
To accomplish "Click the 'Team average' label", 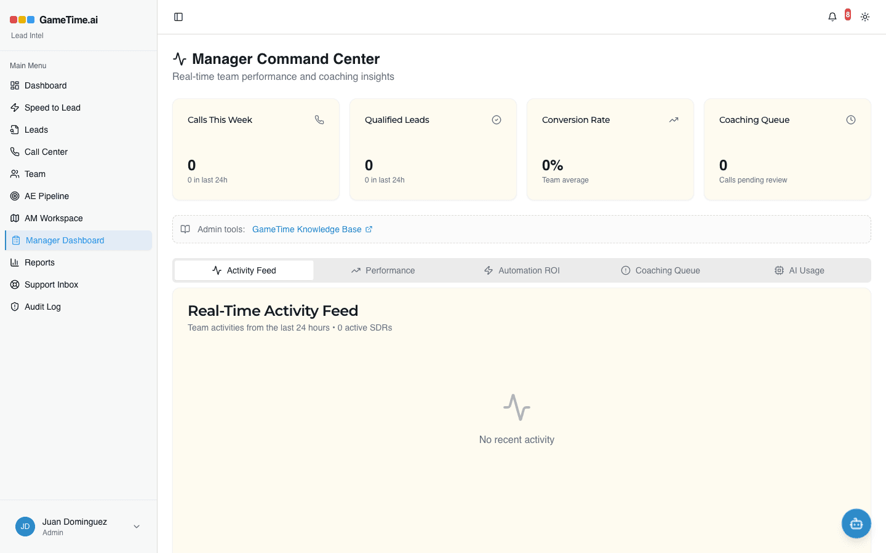I will tap(565, 180).
